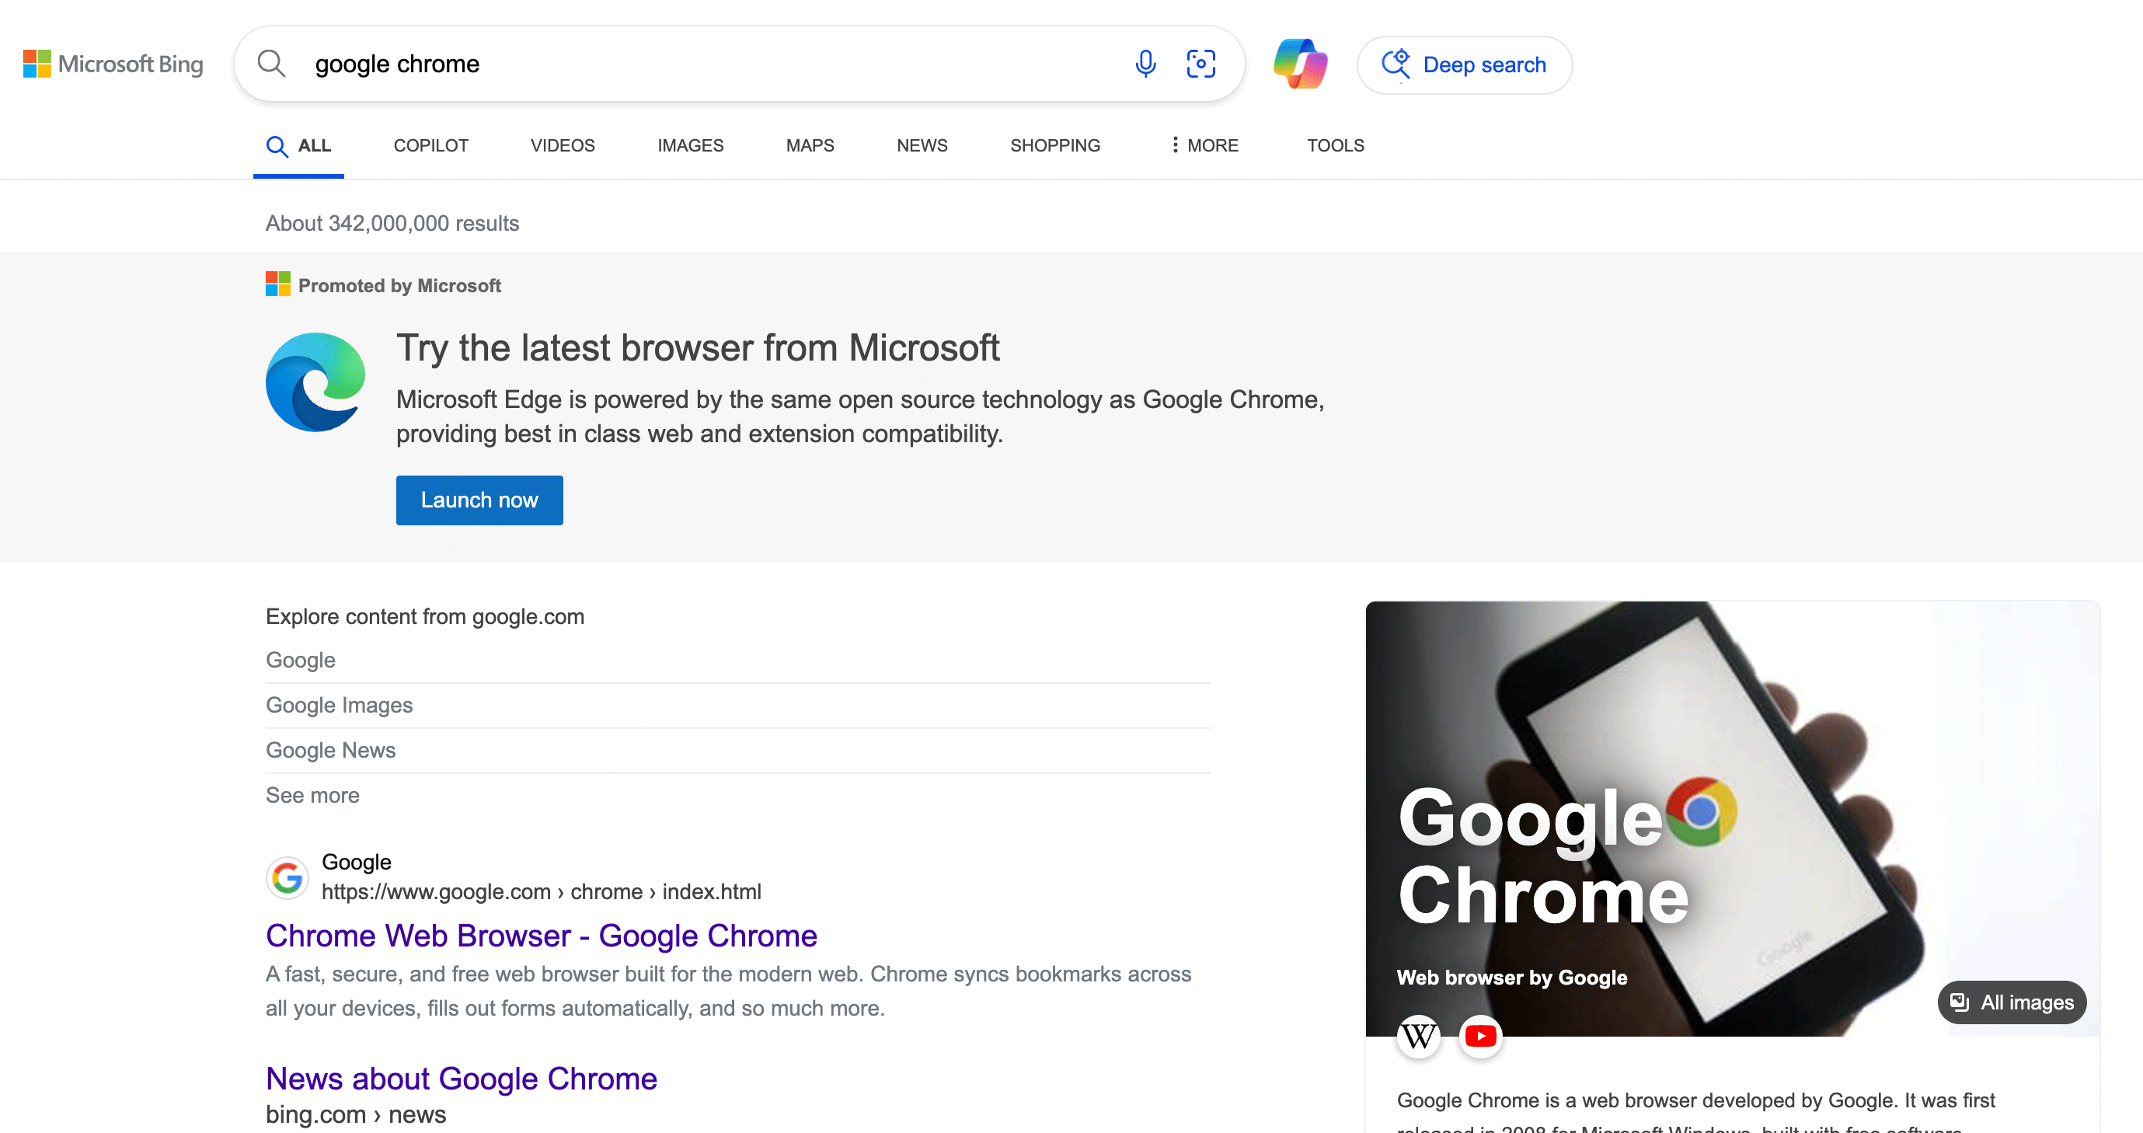Launch Microsoft Edge via Launch now button
Viewport: 2143px width, 1133px height.
coord(479,499)
